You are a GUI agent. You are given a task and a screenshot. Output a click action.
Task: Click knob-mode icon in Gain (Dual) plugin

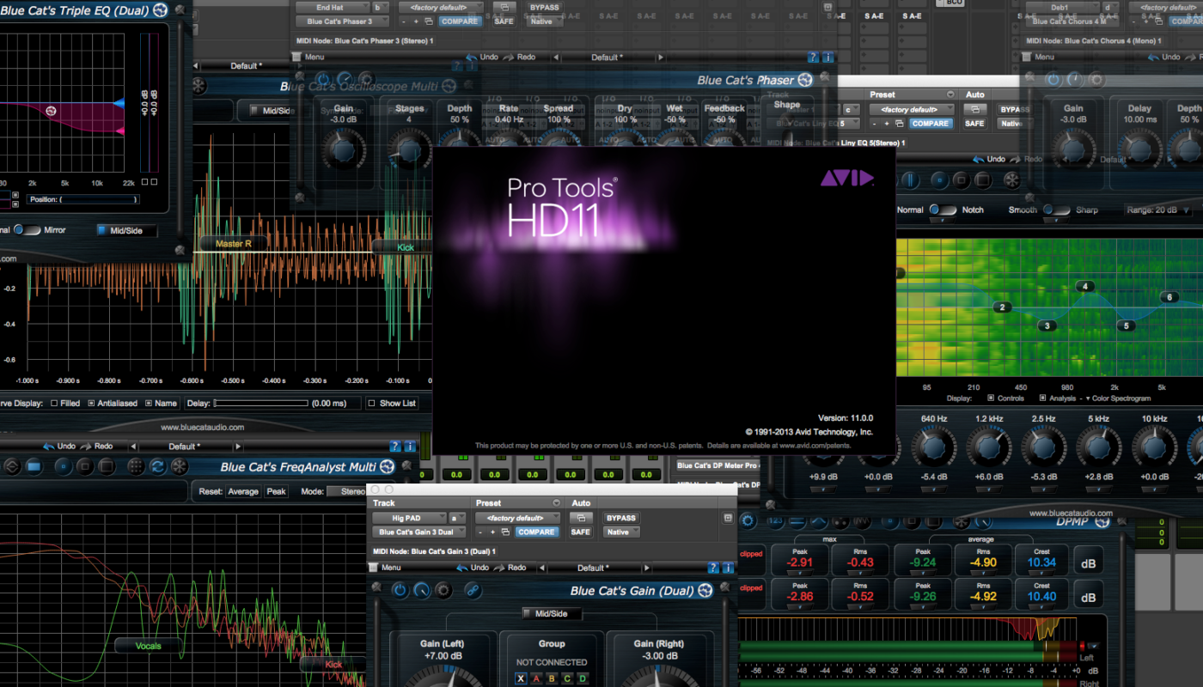(x=422, y=590)
